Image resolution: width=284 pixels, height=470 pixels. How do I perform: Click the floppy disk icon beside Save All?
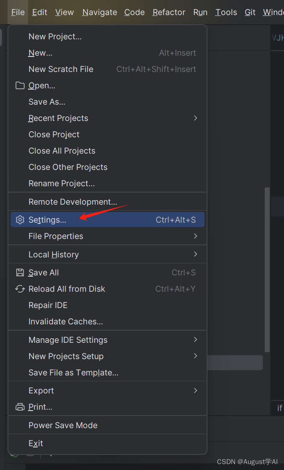(x=20, y=272)
